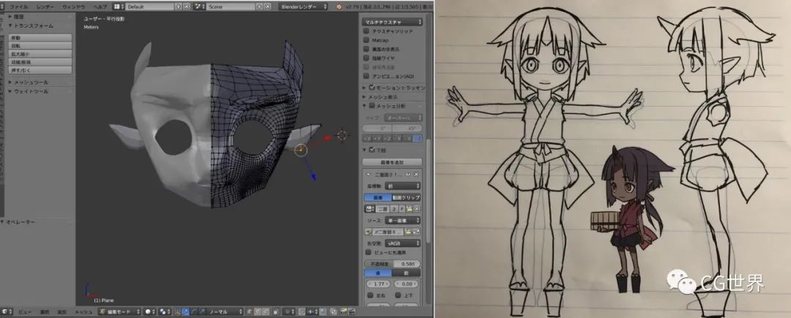
Task: Click the 拡大縮小 scale button
Action: 40,54
